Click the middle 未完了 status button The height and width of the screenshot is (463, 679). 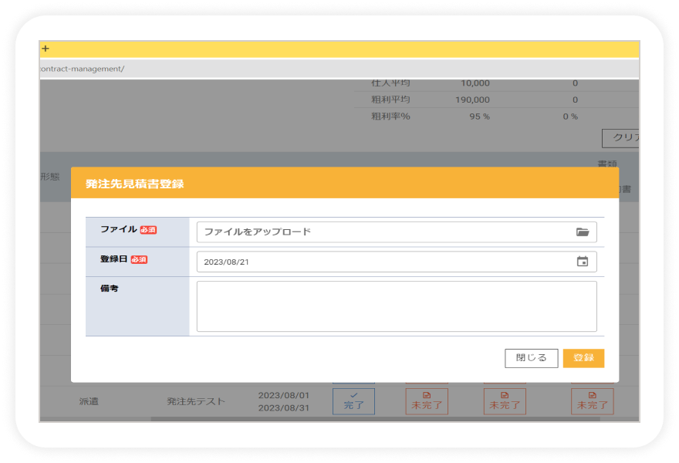(505, 401)
